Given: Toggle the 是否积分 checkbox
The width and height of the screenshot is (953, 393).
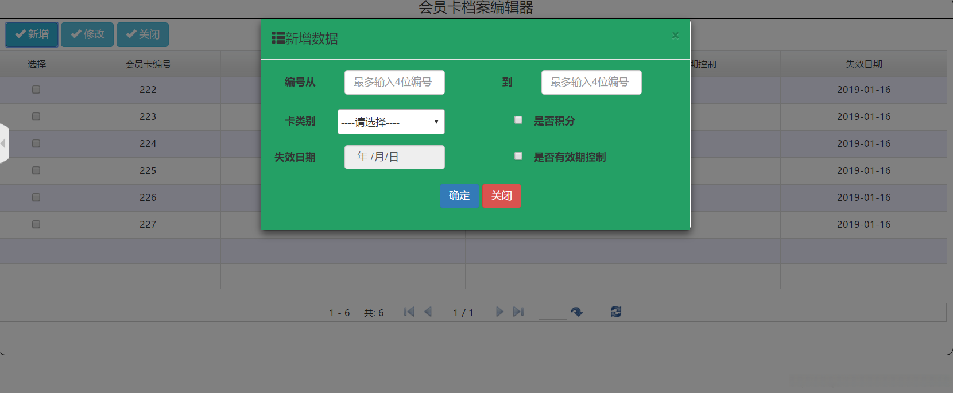Looking at the screenshot, I should (518, 120).
